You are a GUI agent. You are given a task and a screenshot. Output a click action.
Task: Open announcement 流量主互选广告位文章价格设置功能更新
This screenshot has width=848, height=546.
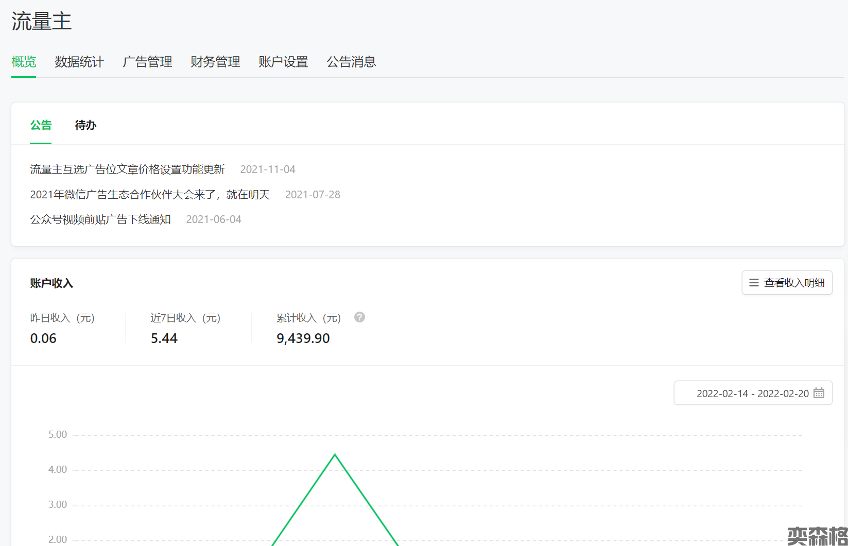tap(127, 169)
